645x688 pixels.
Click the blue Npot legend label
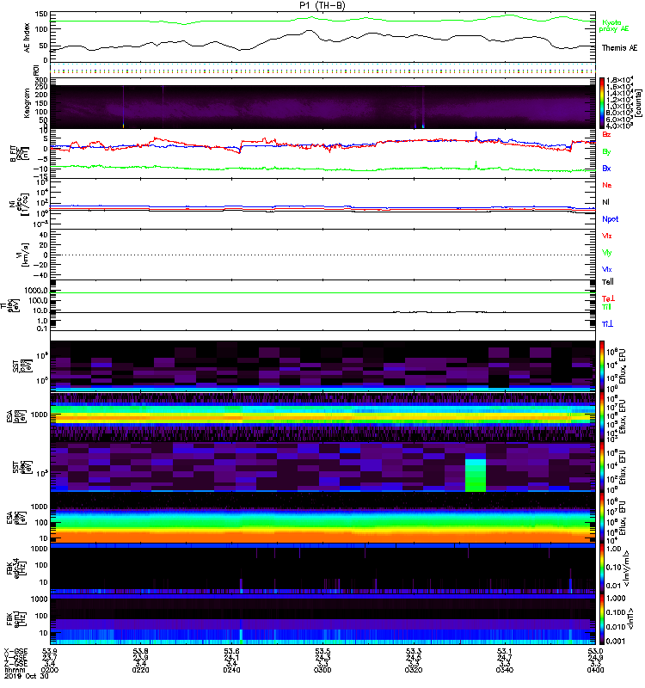click(610, 219)
